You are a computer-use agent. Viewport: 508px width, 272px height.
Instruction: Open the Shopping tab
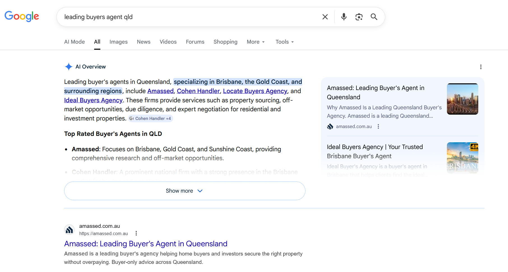click(226, 42)
